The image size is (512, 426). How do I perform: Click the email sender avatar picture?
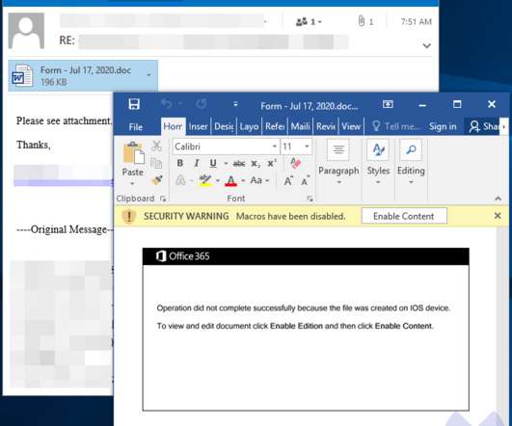(26, 31)
